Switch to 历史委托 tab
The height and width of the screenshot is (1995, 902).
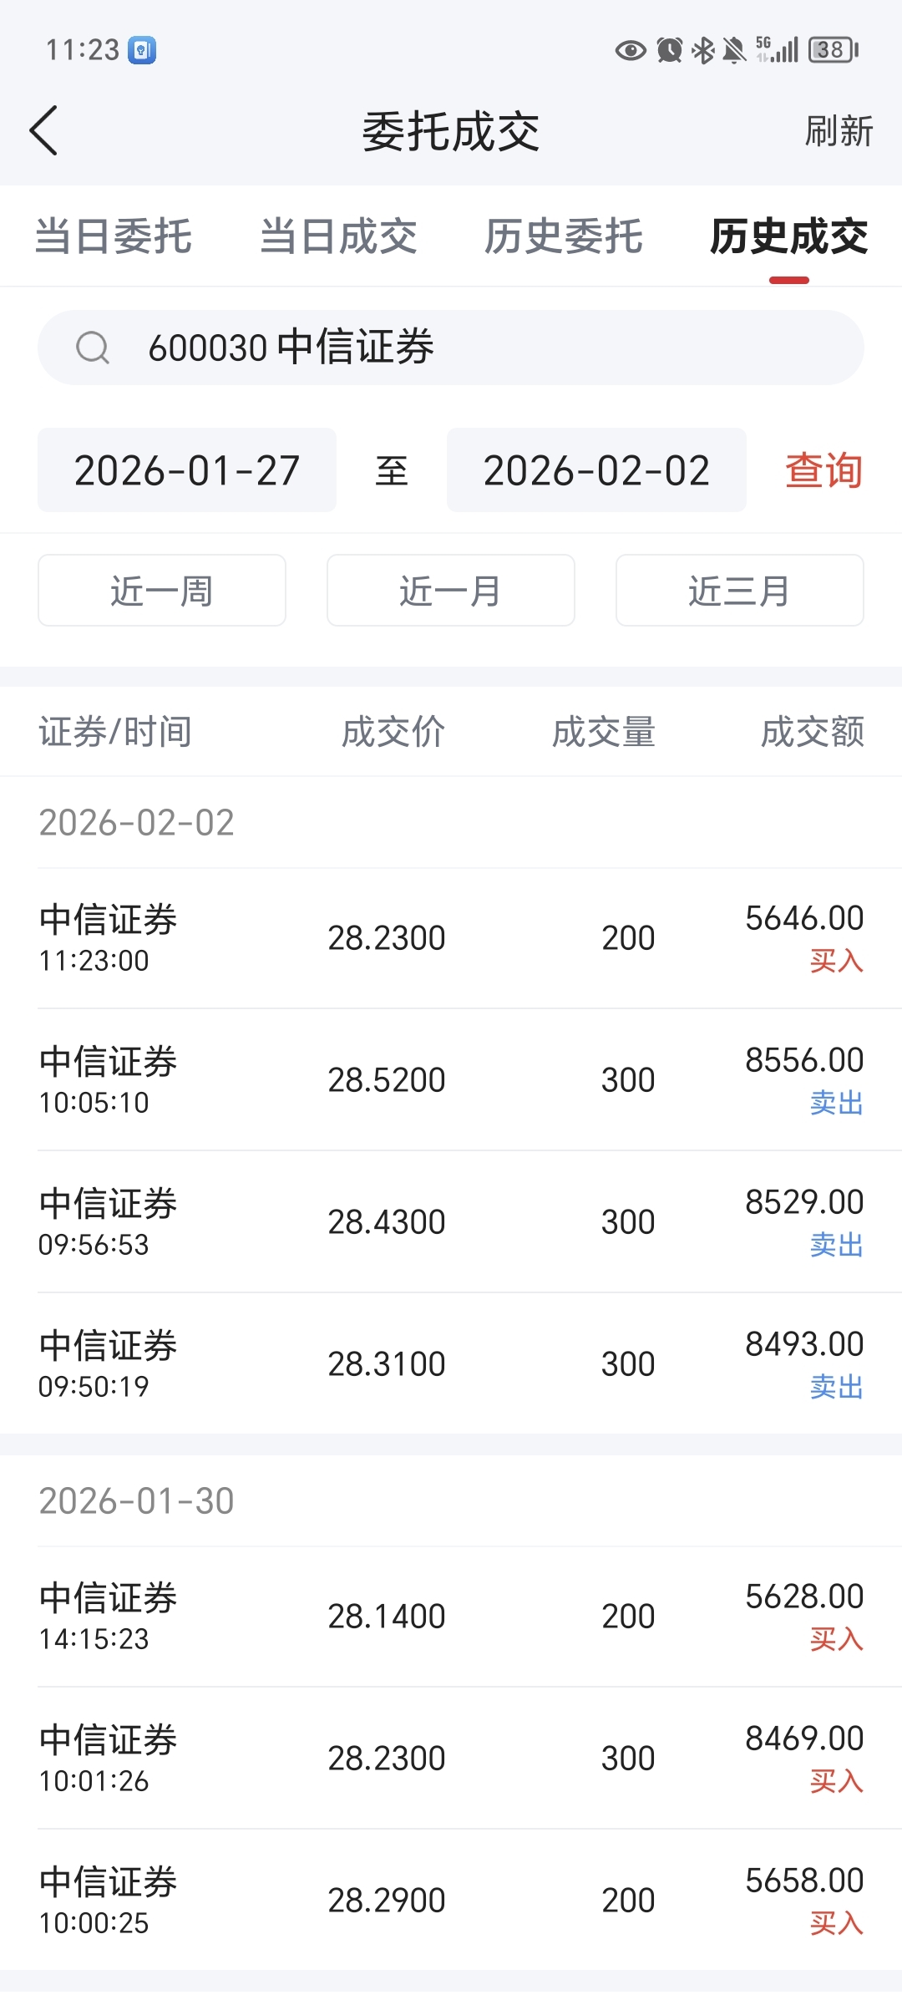pos(564,236)
